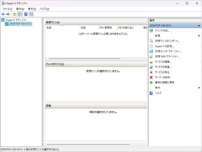The width and height of the screenshot is (202, 152).
Task: Click 仮想マシンが選択されていません message
Action: click(103, 71)
